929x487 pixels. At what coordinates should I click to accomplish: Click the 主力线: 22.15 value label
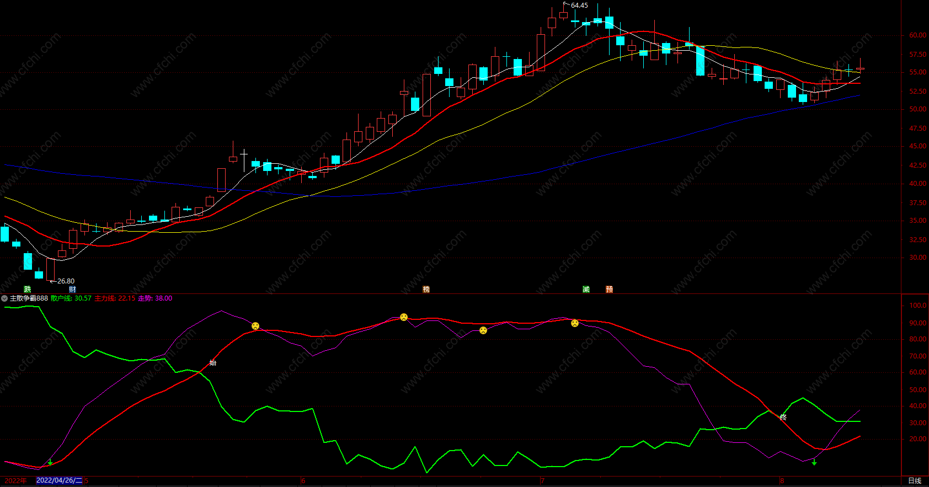coord(115,298)
